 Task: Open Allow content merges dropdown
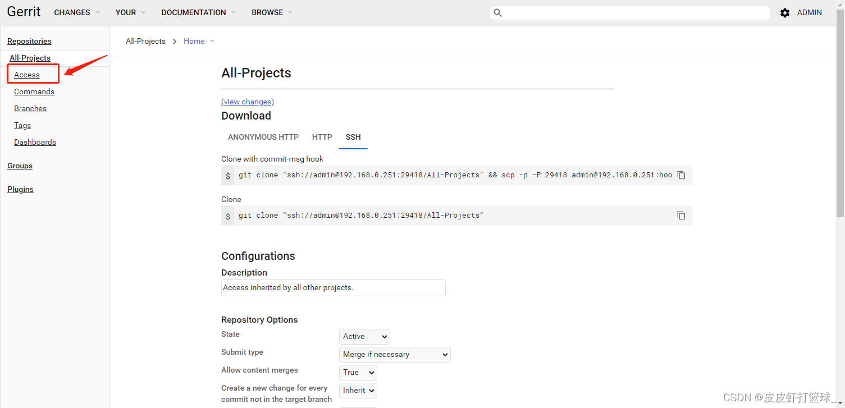click(358, 373)
